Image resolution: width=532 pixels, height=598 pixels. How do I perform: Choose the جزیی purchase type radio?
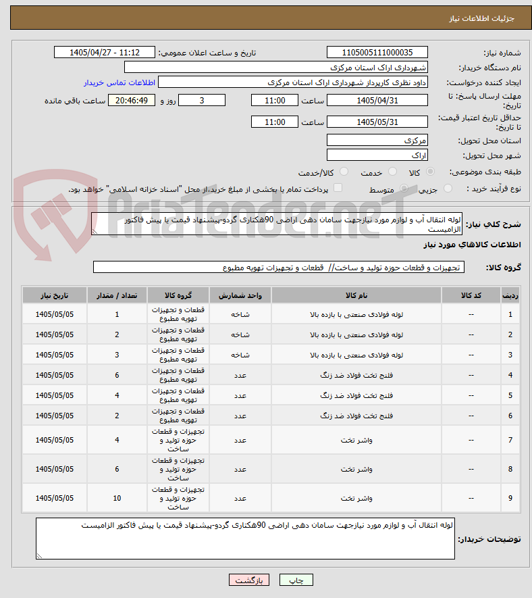point(448,189)
